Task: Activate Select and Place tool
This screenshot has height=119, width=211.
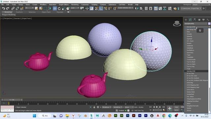Action: pyautogui.click(x=68, y=9)
